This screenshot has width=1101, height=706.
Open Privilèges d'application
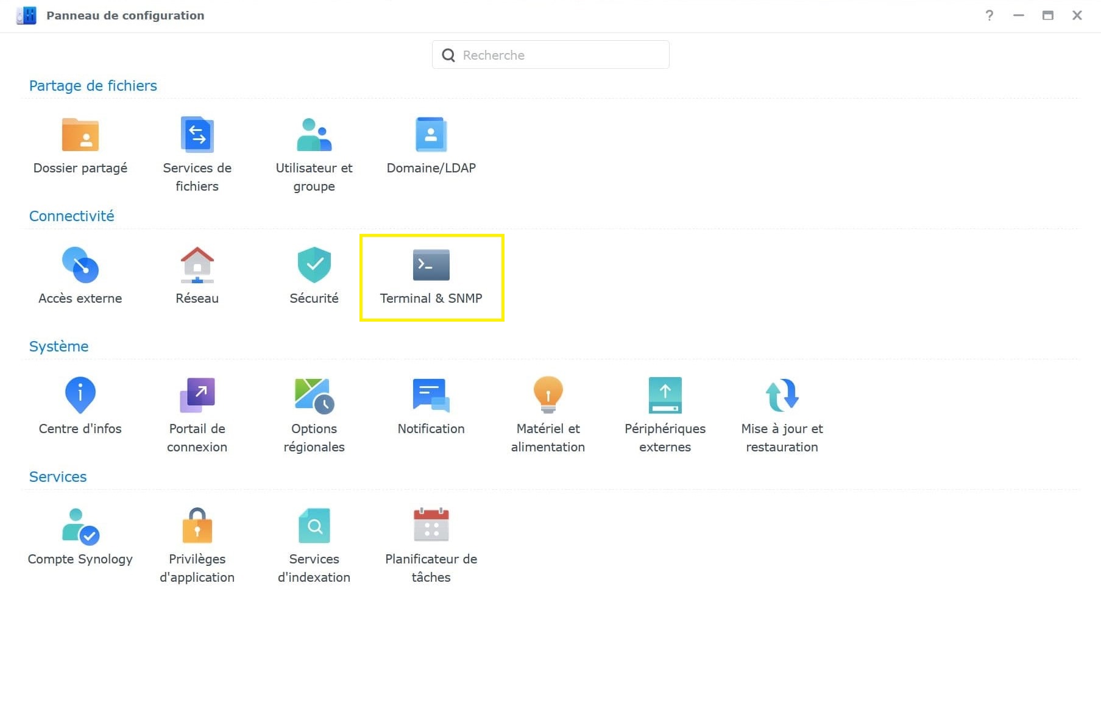pyautogui.click(x=197, y=526)
